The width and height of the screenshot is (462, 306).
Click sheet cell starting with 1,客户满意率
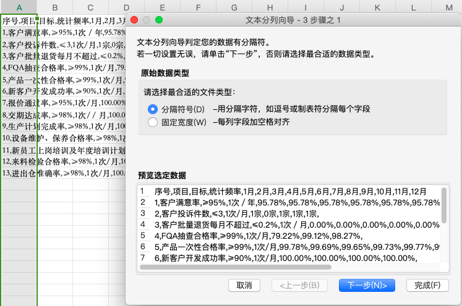click(19, 32)
